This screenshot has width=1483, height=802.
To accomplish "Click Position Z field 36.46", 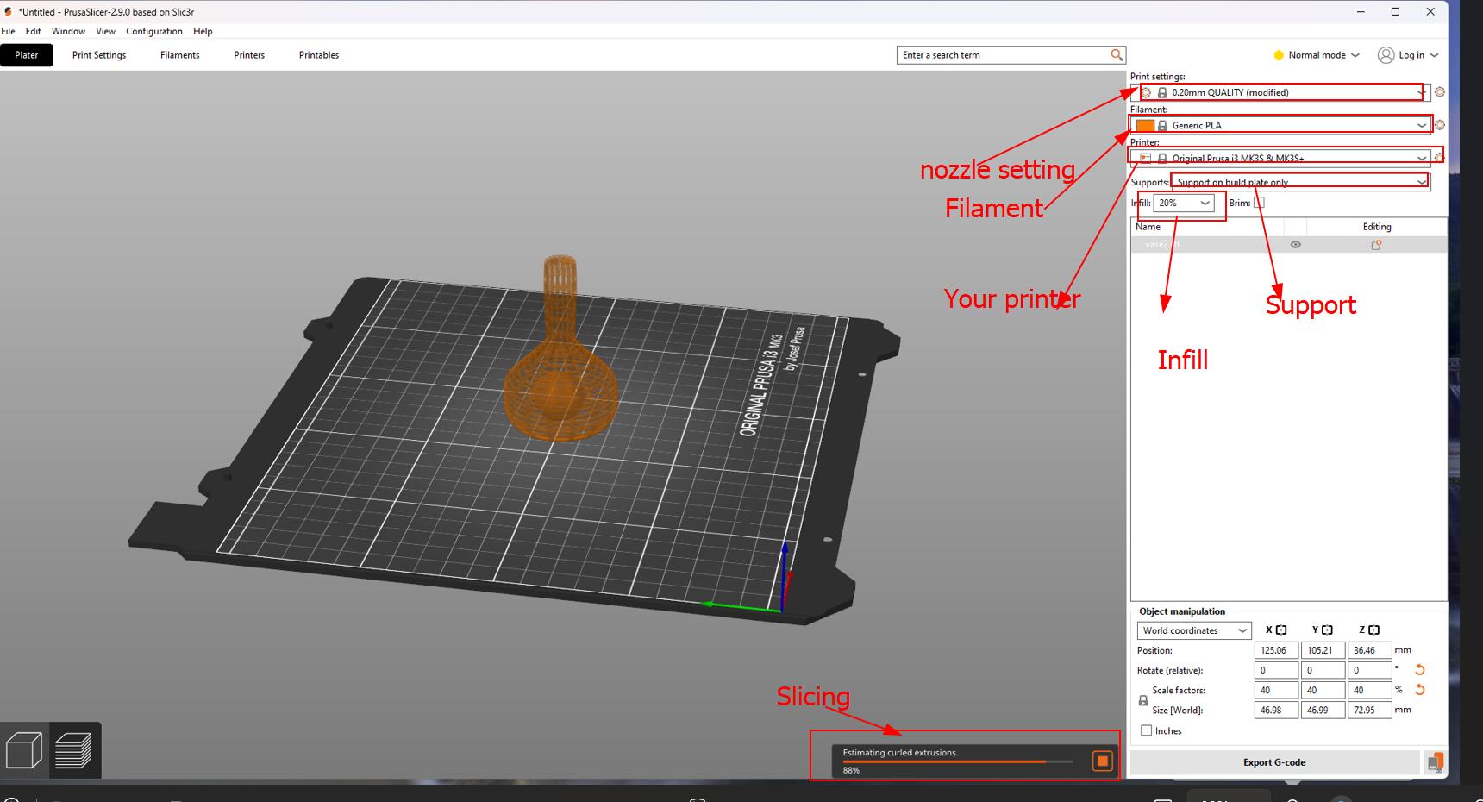I will [1369, 650].
